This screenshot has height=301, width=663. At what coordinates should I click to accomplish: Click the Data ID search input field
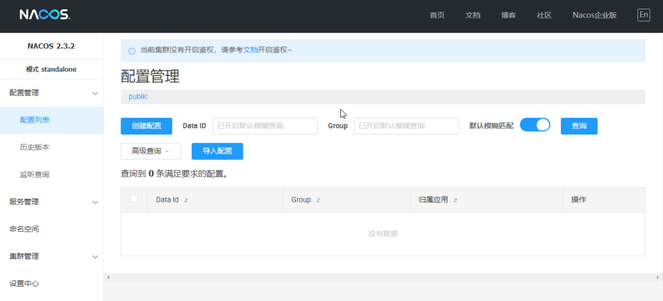point(265,126)
